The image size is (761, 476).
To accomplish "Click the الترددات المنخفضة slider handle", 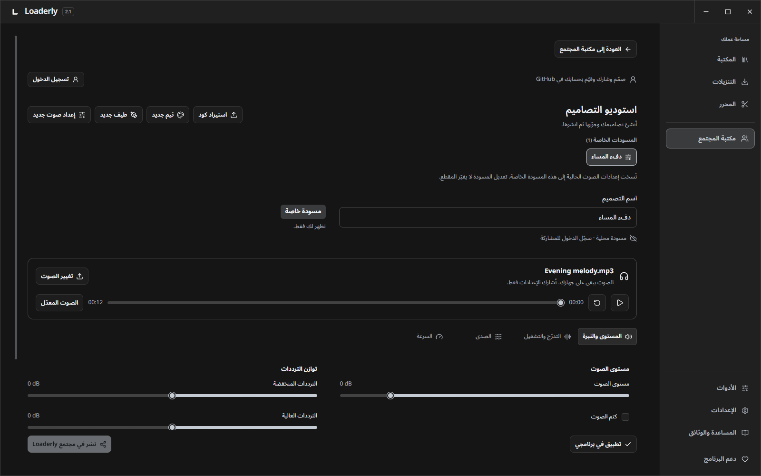I will click(172, 396).
